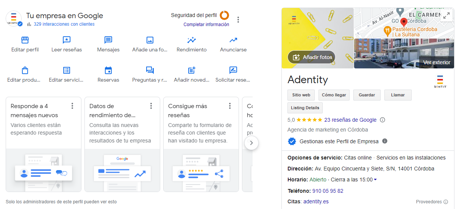Click the Cómo llegar button
Image resolution: width=459 pixels, height=209 pixels.
(x=334, y=95)
